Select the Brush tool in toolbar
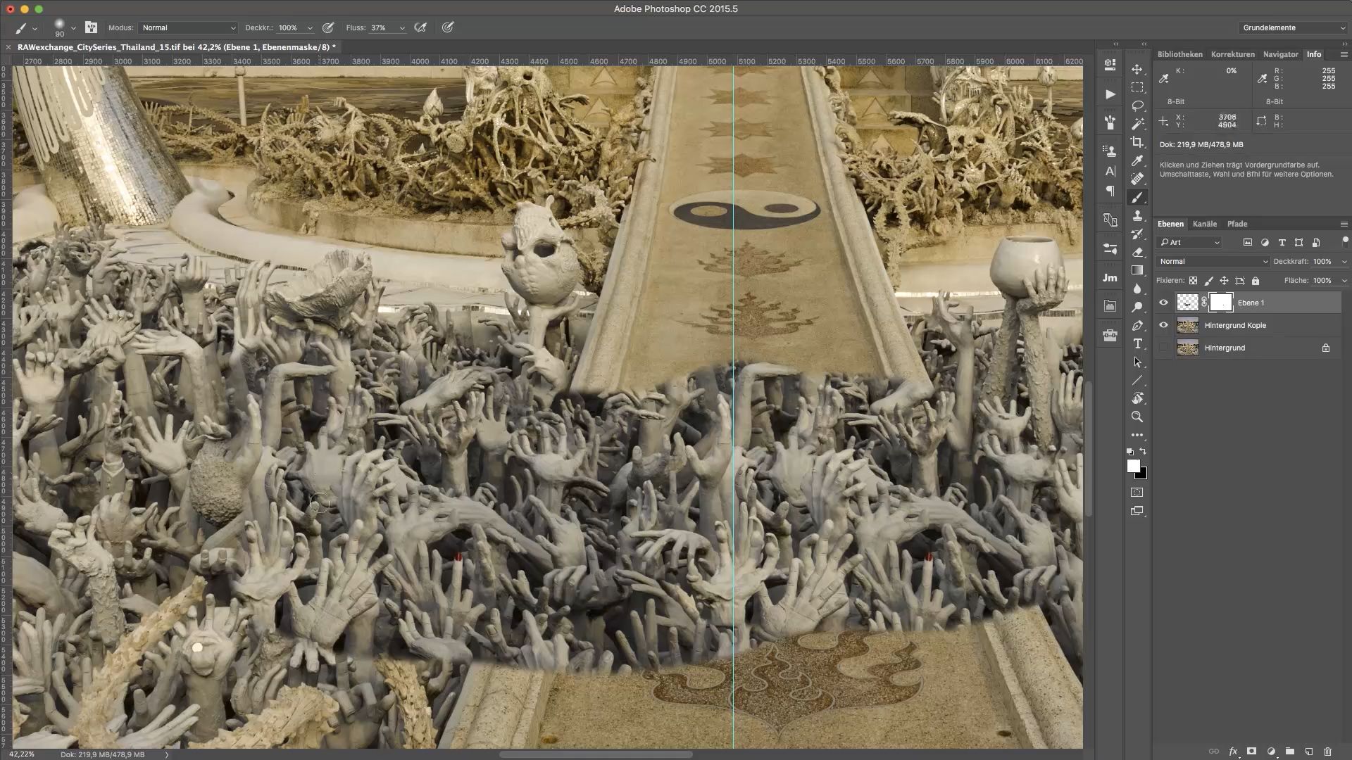 point(1137,198)
